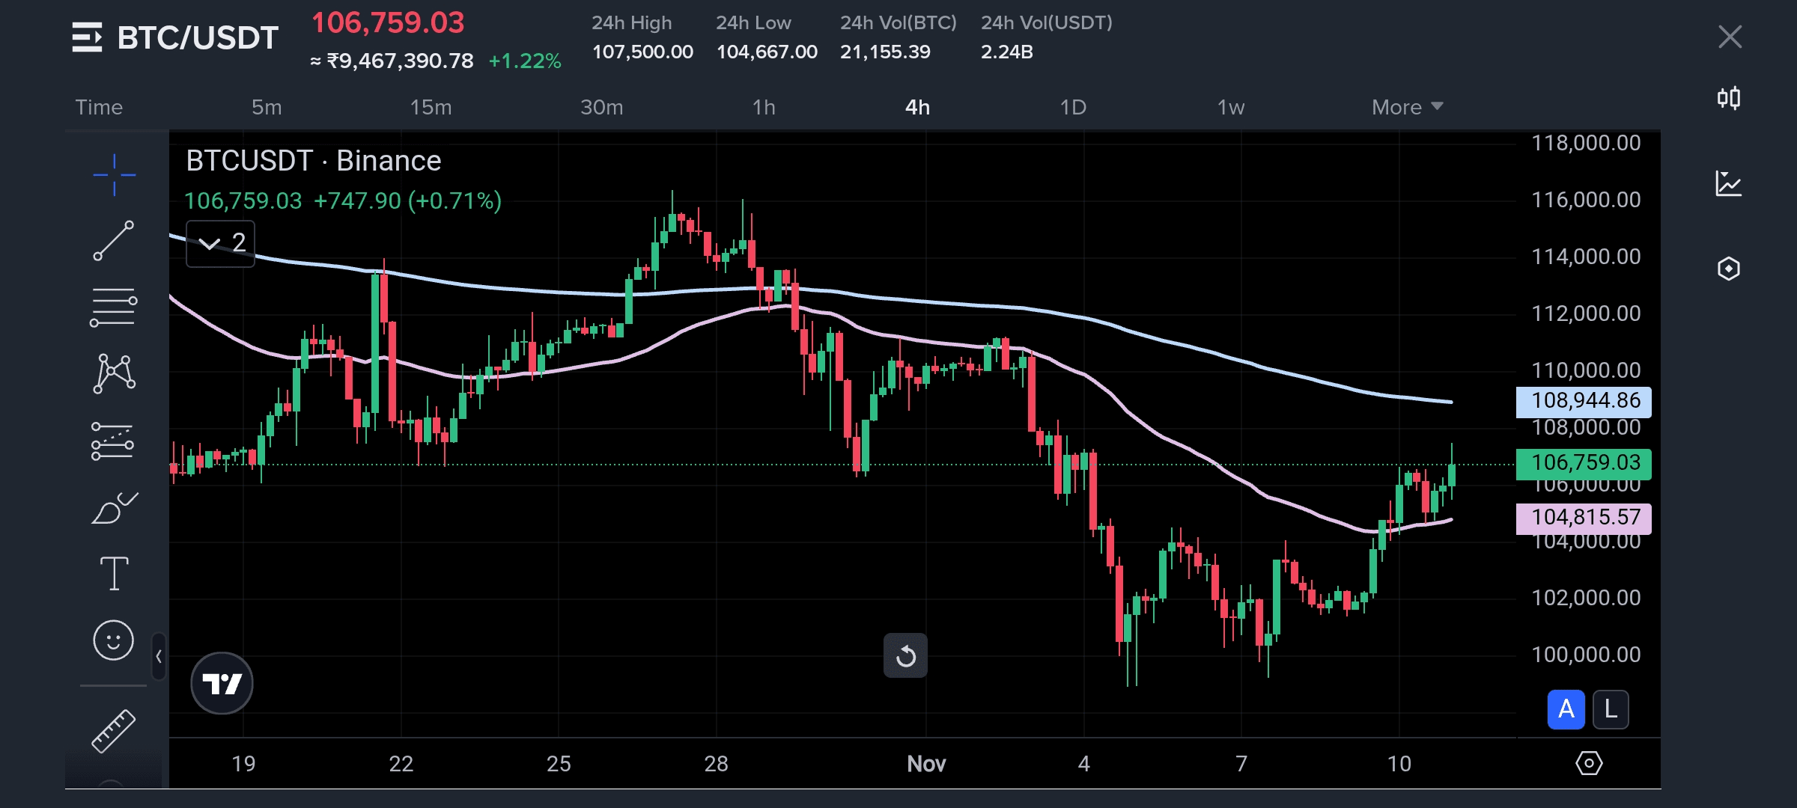Select the ruler measure tool

[x=114, y=730]
